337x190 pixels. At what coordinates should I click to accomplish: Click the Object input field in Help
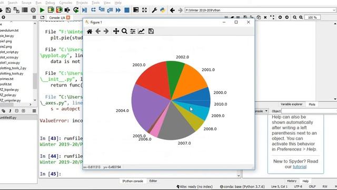click(309, 111)
